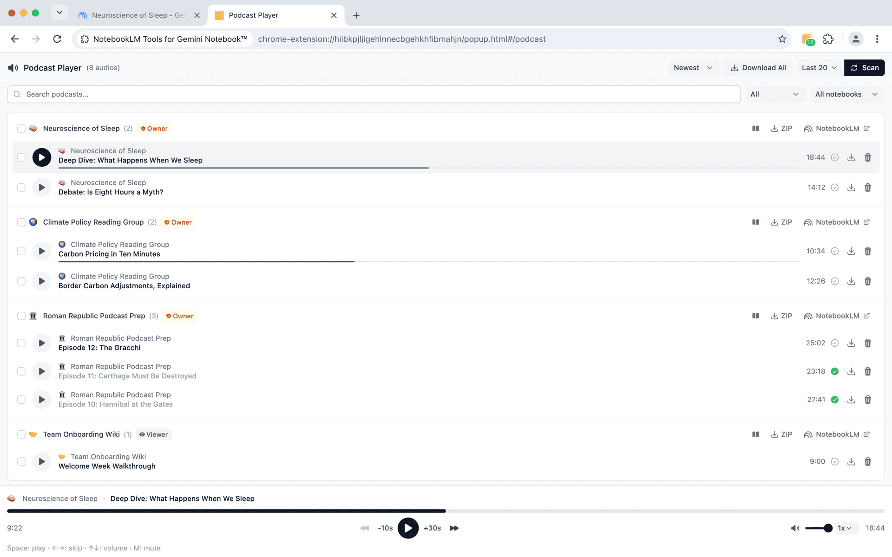The height and width of the screenshot is (557, 892).
Task: Mute audio with the speaker icon
Action: pos(795,528)
